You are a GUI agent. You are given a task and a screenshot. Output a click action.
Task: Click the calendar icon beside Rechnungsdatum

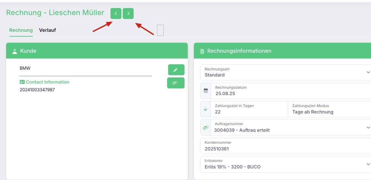click(x=206, y=91)
